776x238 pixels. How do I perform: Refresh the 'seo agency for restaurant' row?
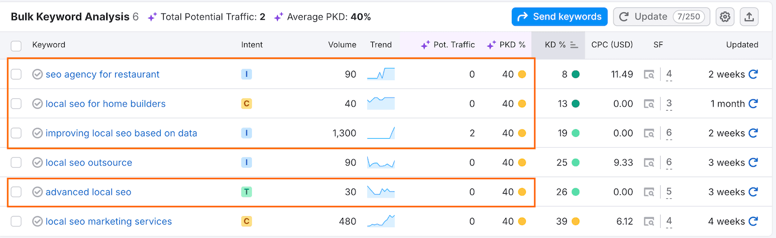point(754,74)
